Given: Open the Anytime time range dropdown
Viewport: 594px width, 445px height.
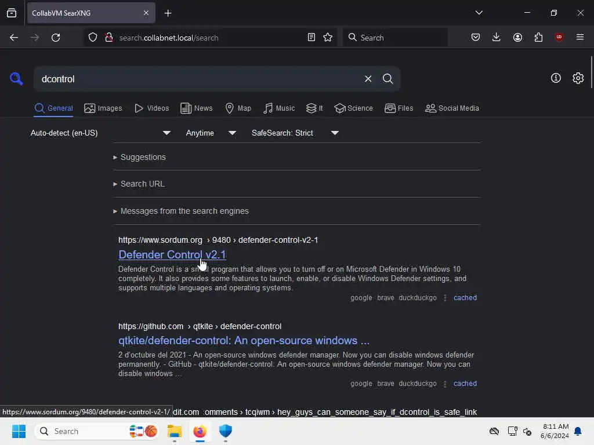Looking at the screenshot, I should pyautogui.click(x=211, y=133).
